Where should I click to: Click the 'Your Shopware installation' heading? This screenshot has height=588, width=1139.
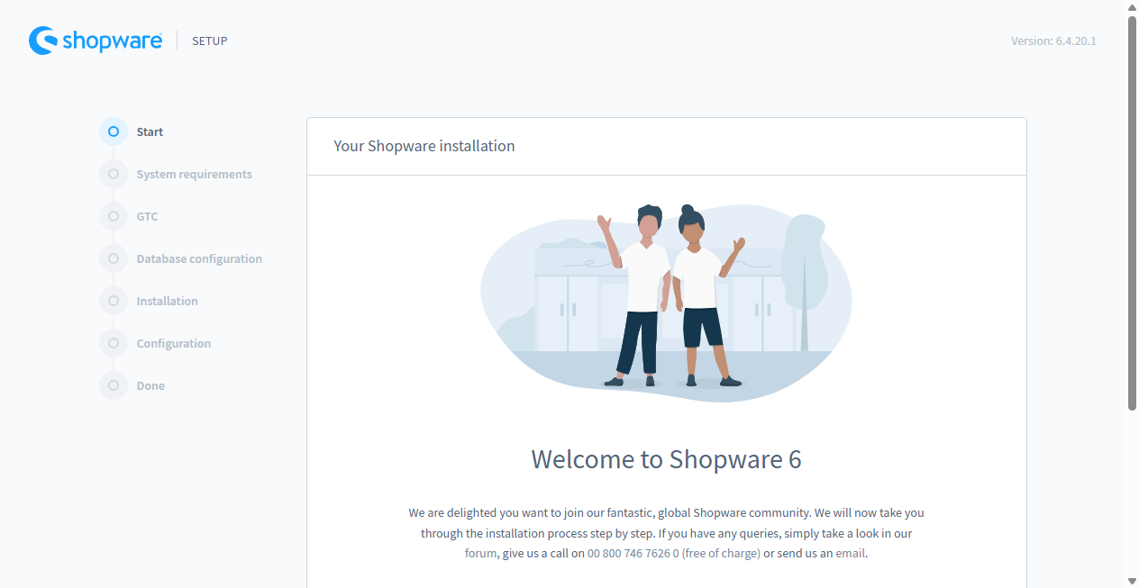pos(424,146)
